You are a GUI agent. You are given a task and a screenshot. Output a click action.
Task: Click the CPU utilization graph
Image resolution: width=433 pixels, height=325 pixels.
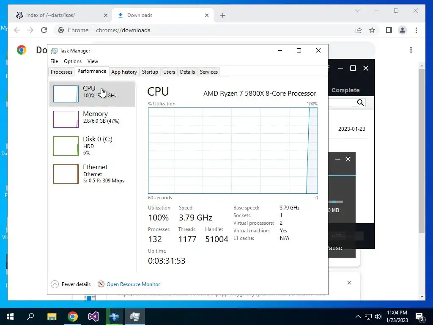point(233,151)
